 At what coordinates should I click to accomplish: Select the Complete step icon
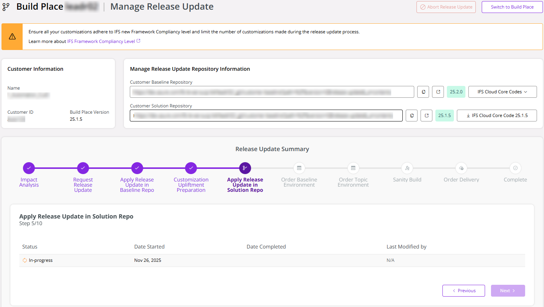[x=515, y=168]
